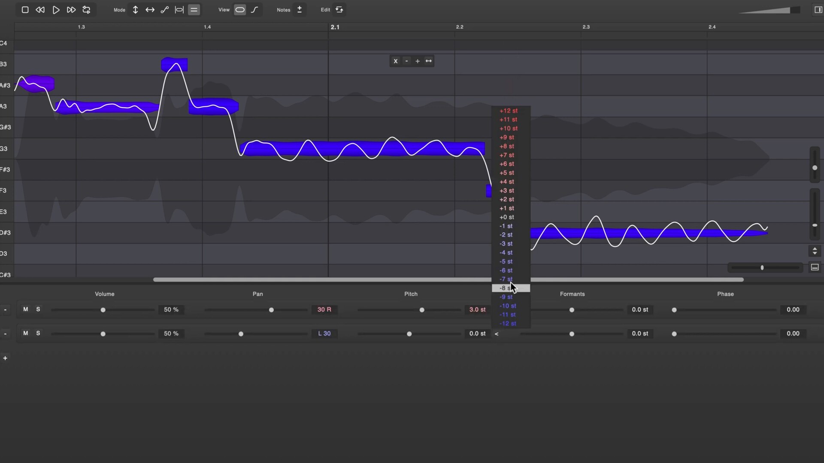
Task: Mute the first voice track
Action: 25,309
